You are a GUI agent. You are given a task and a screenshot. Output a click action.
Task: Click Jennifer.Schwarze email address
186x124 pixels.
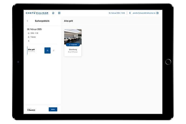point(144,13)
